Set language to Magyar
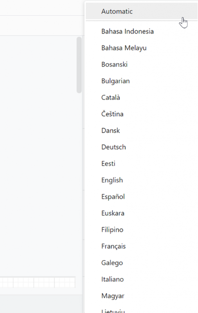The image size is (198, 313). pos(142,296)
